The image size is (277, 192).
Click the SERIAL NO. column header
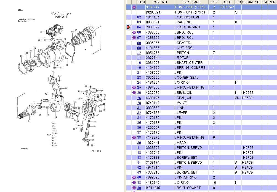click(x=251, y=2)
